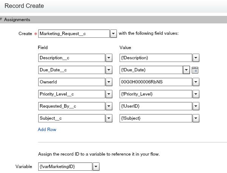Open the {!Priority_Level} value dropdown arrow
Viewport: 227px width, 173px height.
[x=196, y=94]
